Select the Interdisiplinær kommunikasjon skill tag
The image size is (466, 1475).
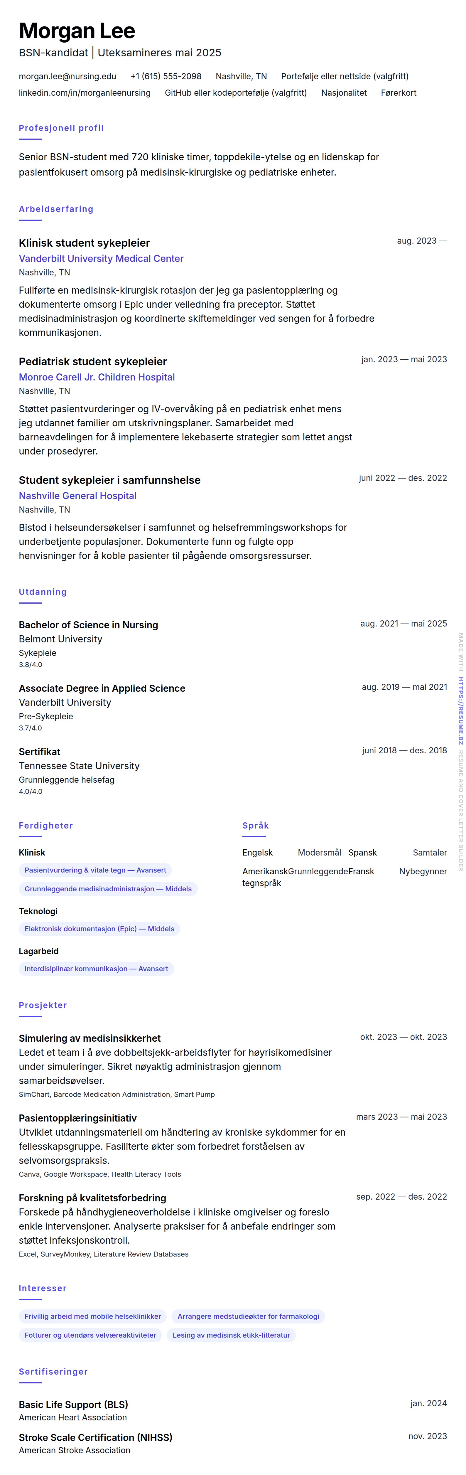(x=96, y=969)
